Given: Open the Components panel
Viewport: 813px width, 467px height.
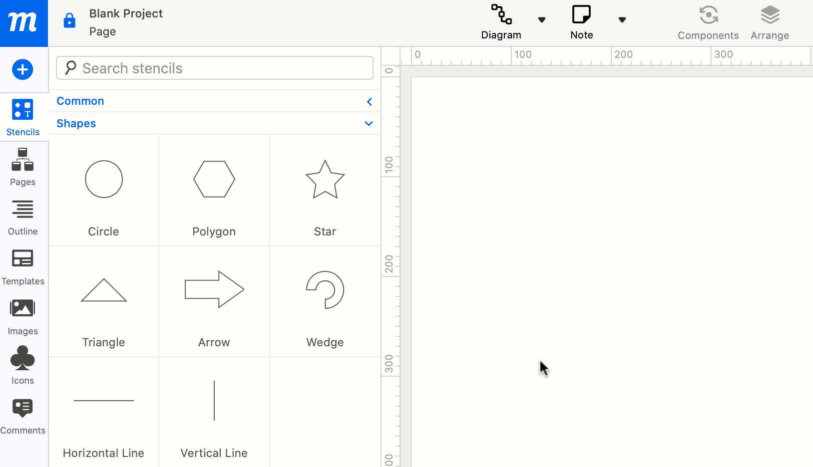Looking at the screenshot, I should click(x=708, y=22).
